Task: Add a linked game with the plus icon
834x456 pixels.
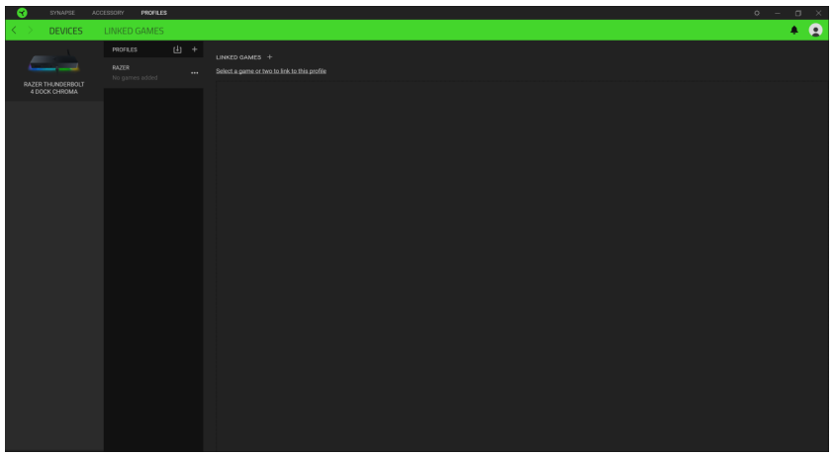Action: [270, 56]
